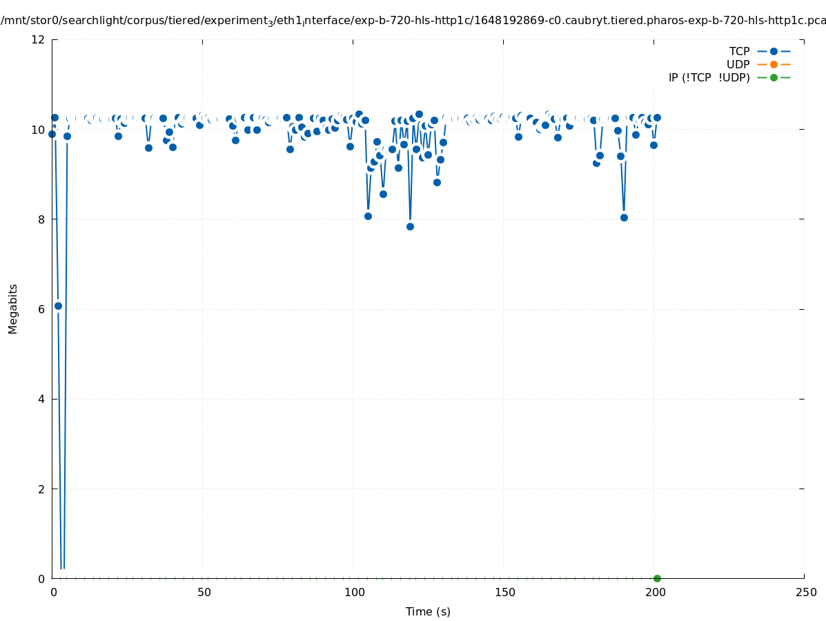The image size is (826, 621).
Task: Click the 8 tick label on y-axis
Action: [x=41, y=219]
